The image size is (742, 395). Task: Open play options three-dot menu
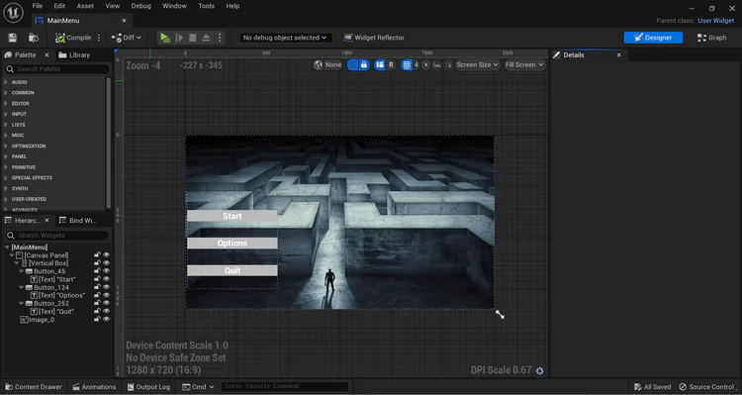coord(220,38)
